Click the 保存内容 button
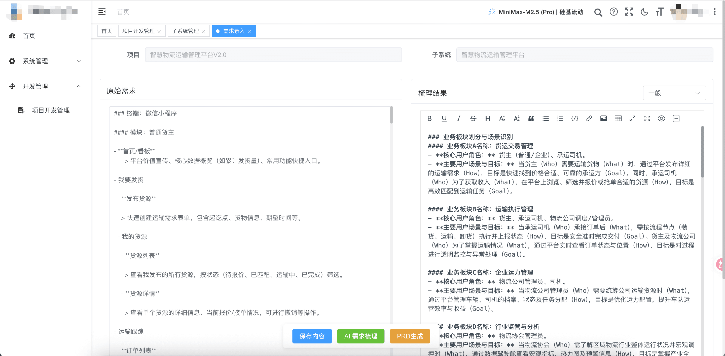The height and width of the screenshot is (356, 725). (312, 336)
